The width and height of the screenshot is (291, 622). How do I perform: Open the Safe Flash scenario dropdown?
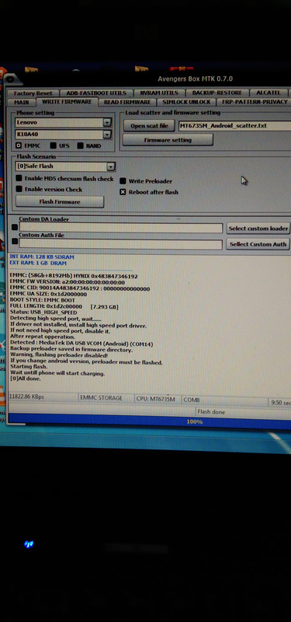point(111,166)
